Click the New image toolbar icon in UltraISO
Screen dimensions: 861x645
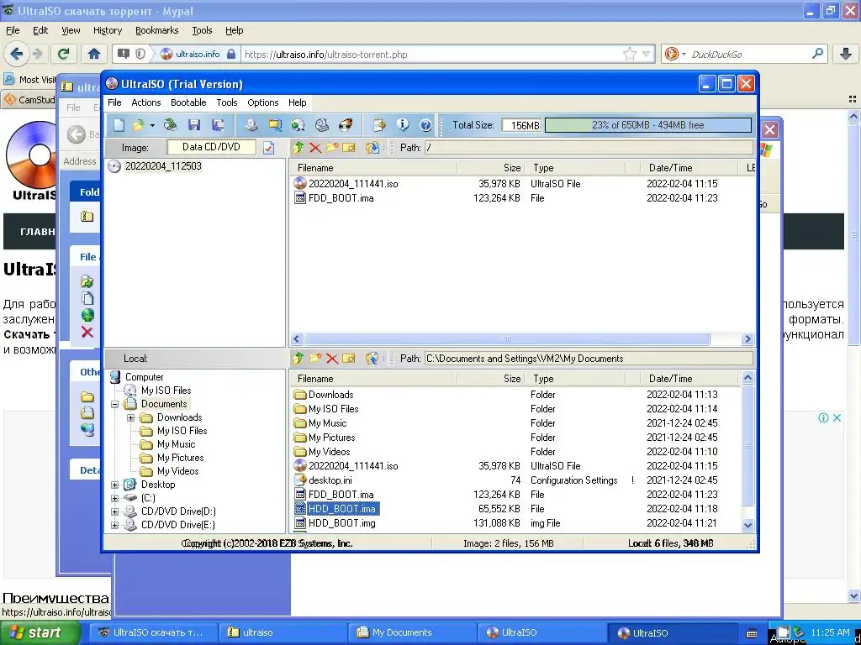tap(119, 125)
